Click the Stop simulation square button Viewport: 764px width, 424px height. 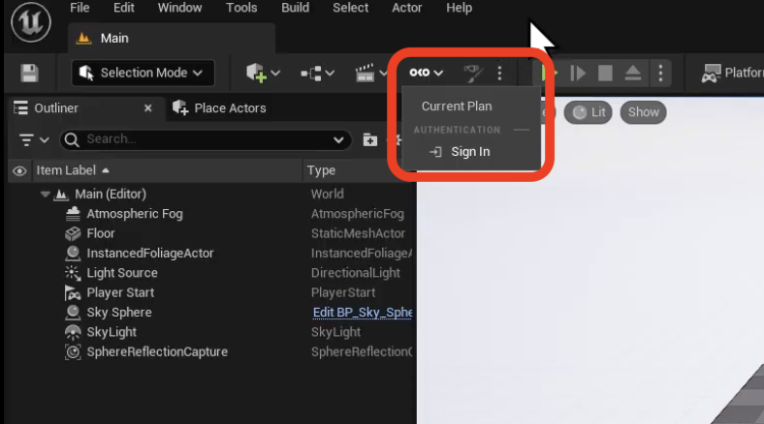pyautogui.click(x=605, y=73)
